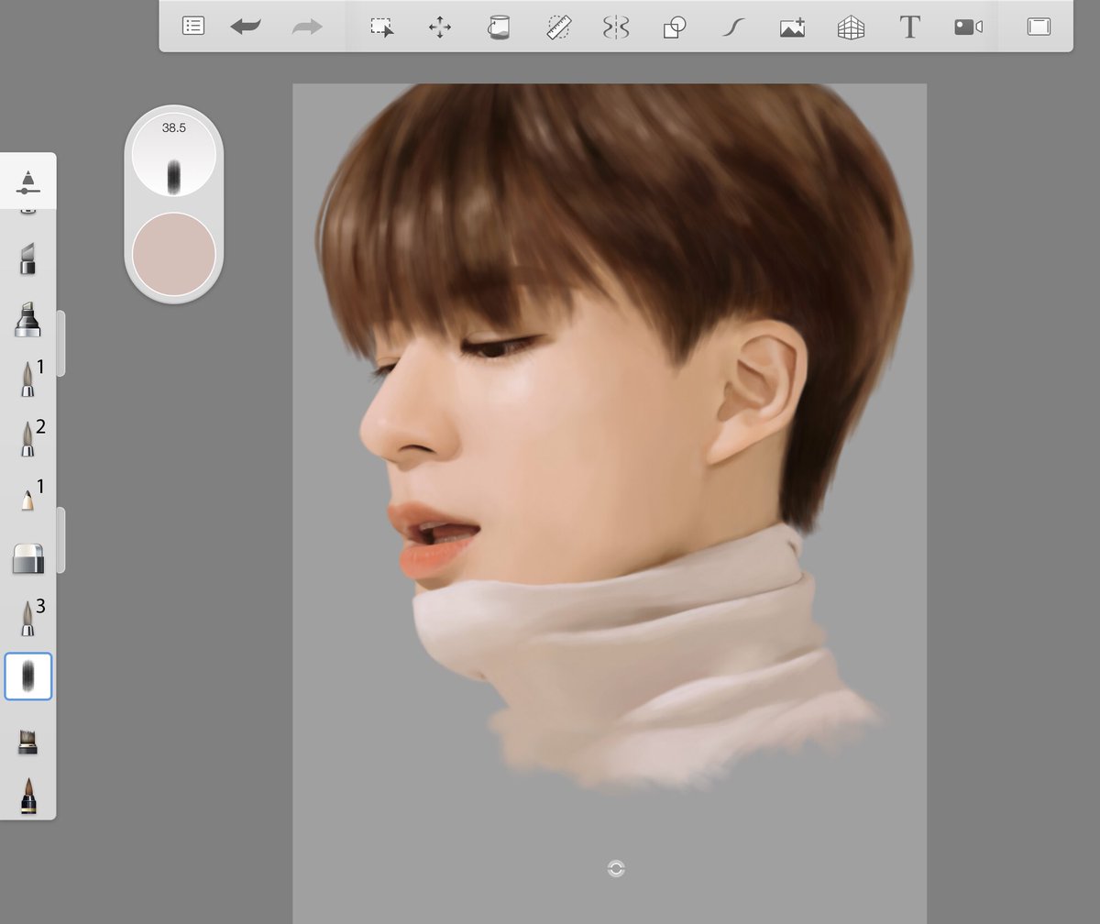Select the marquee selection tool
This screenshot has width=1100, height=924.
pyautogui.click(x=382, y=27)
